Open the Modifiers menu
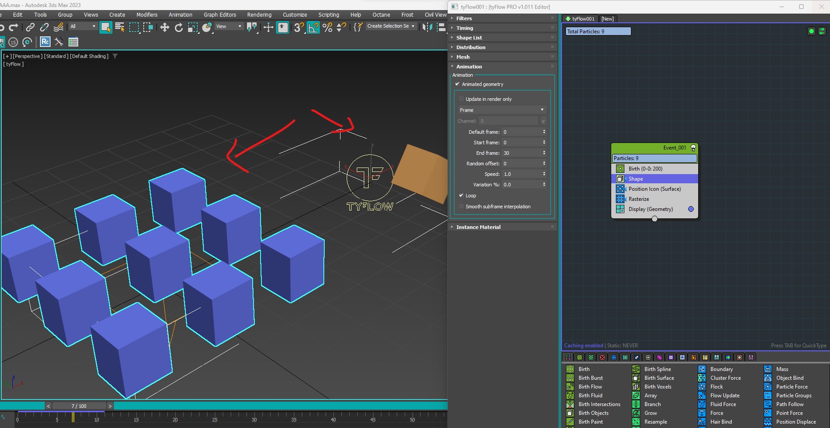Image resolution: width=830 pixels, height=428 pixels. pos(147,15)
